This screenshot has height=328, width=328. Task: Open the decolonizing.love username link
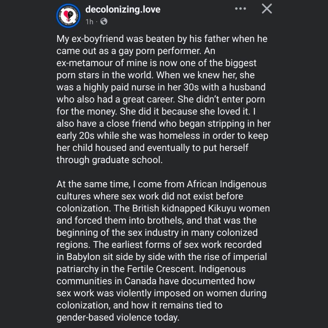point(123,10)
